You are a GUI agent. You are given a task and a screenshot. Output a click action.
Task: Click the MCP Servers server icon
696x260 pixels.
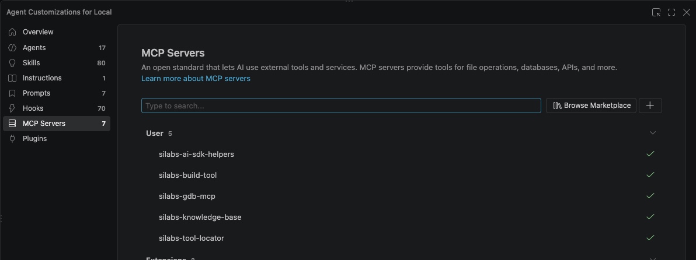(x=12, y=123)
